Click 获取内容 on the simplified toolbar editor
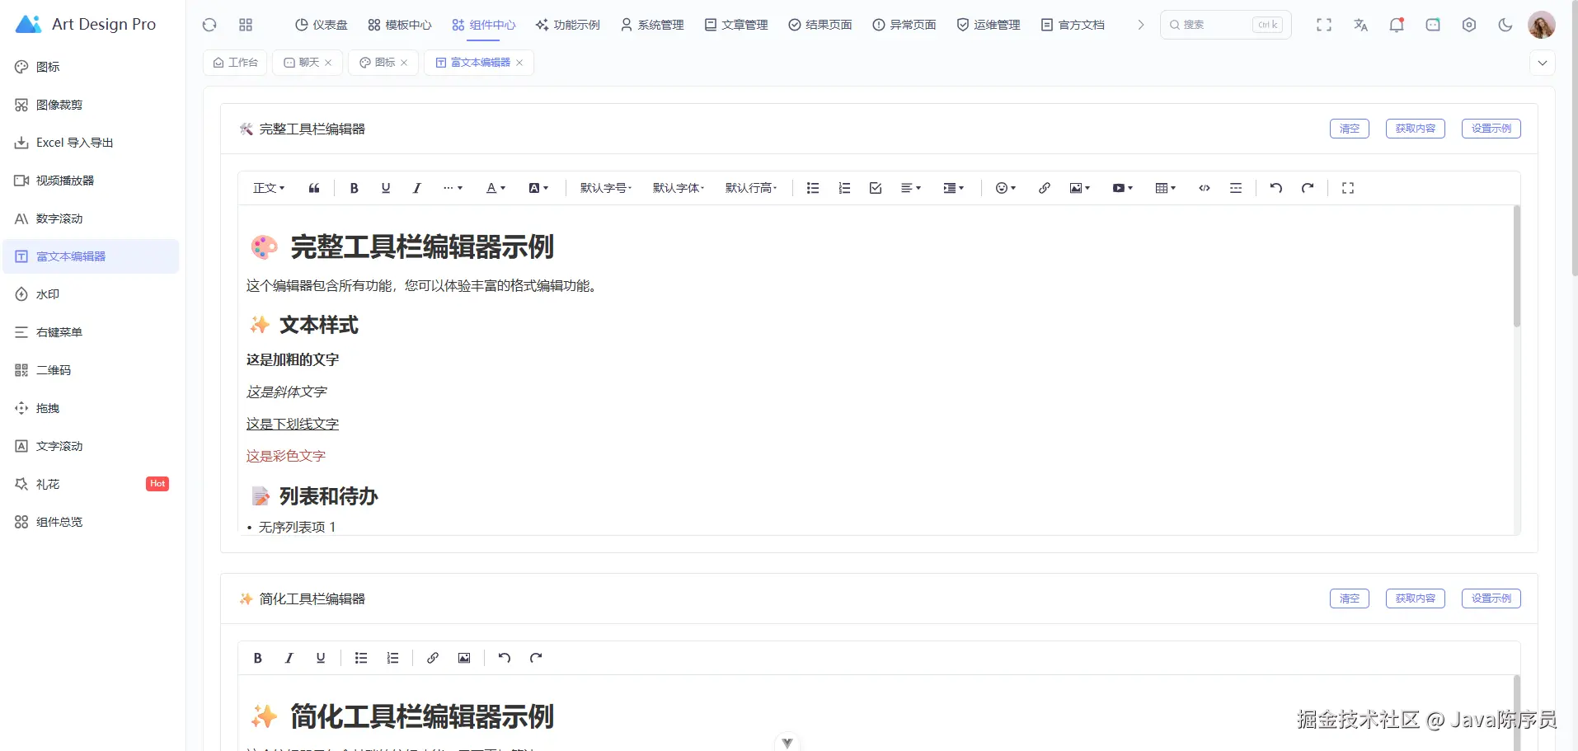 point(1415,598)
